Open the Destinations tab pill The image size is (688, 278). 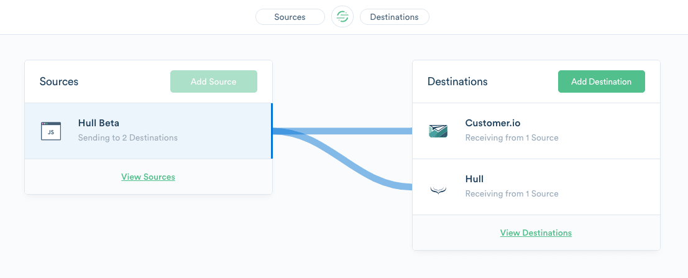pos(395,17)
